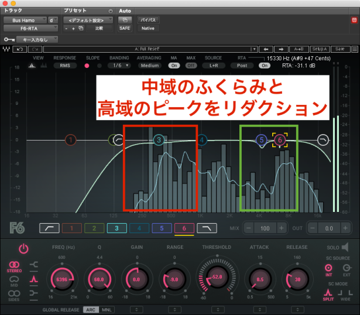The width and height of the screenshot is (360, 315).
Task: Click the FREQ knob showing 6396
Action: pyautogui.click(x=62, y=279)
